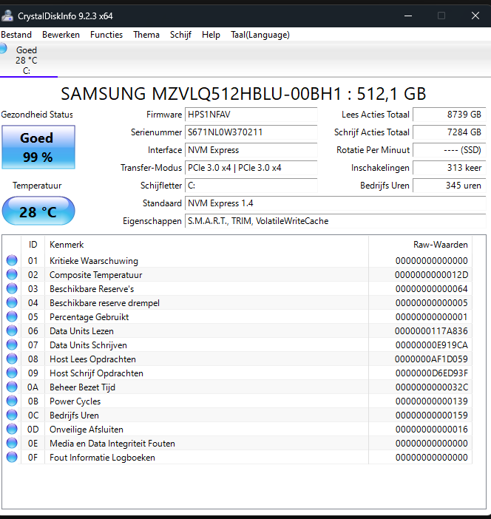Click the Serienummer input field
Screen dimensions: 491x519
click(x=251, y=132)
